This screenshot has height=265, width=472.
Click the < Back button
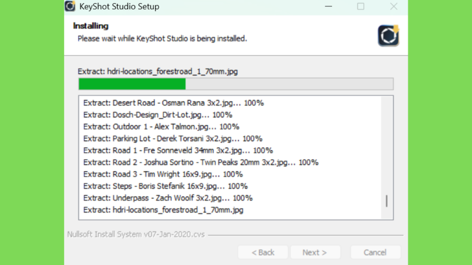click(x=263, y=253)
